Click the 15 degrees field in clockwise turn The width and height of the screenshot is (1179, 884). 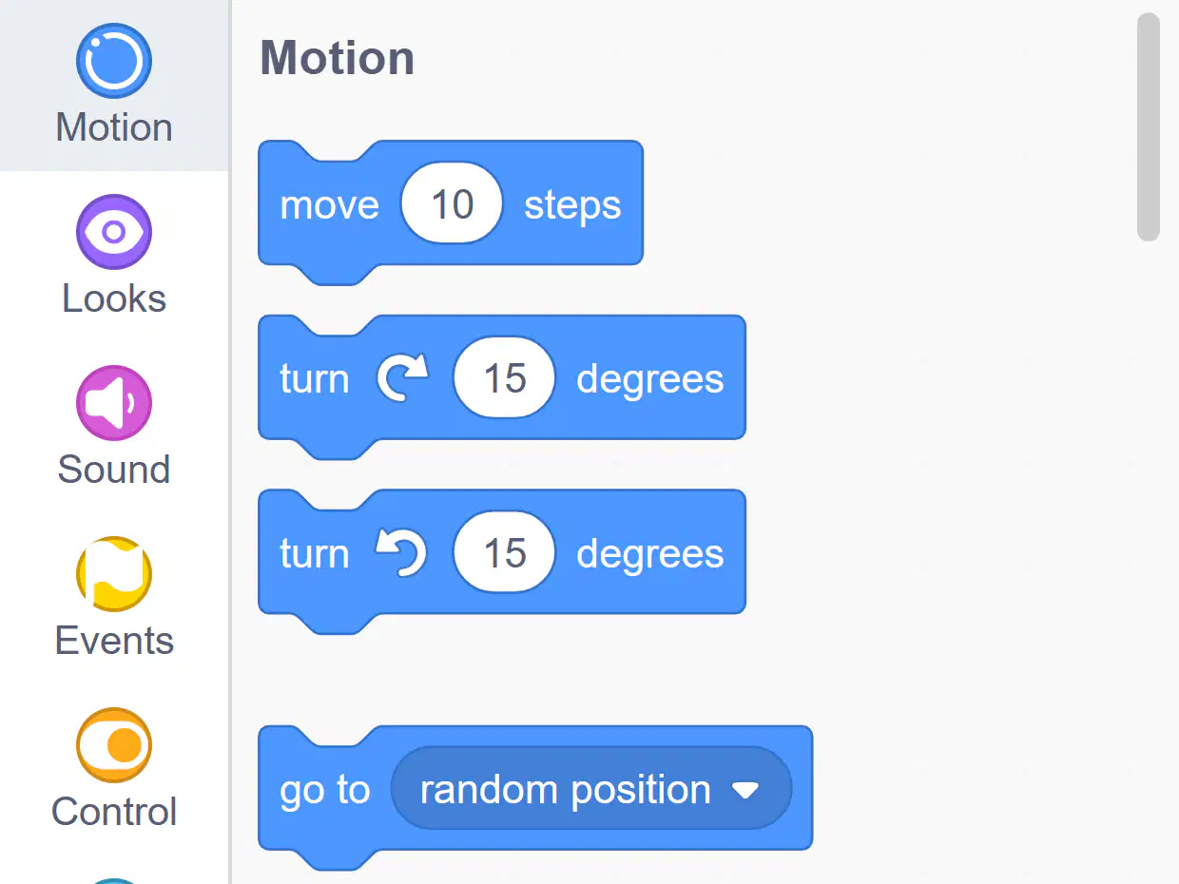pos(504,378)
